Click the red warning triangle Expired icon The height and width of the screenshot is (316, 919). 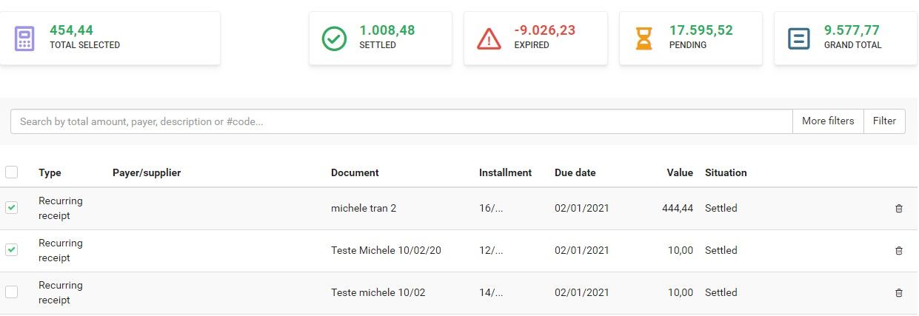click(x=489, y=38)
